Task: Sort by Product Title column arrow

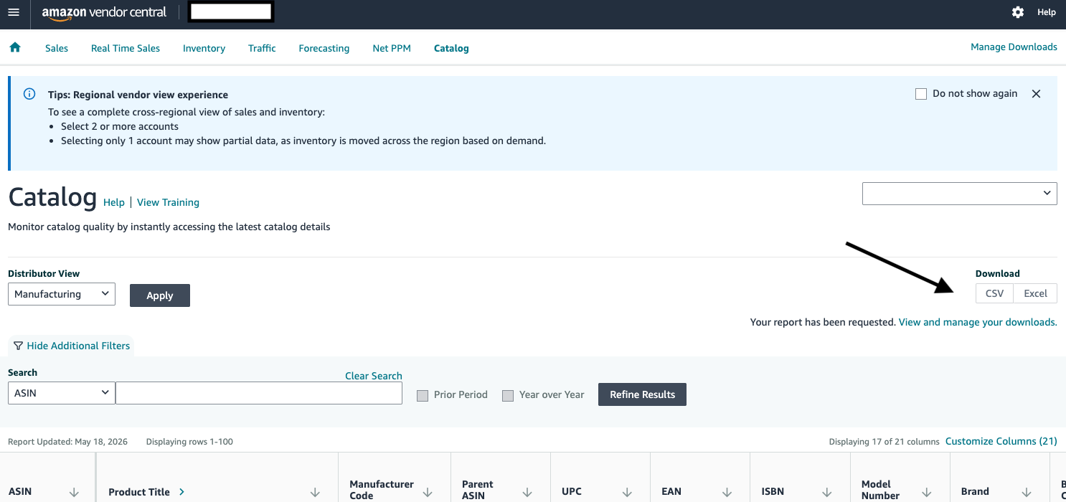Action: pos(315,492)
